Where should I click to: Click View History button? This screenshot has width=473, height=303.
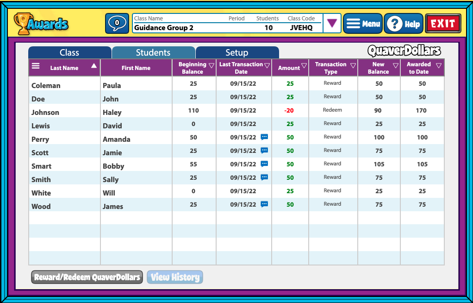click(175, 277)
